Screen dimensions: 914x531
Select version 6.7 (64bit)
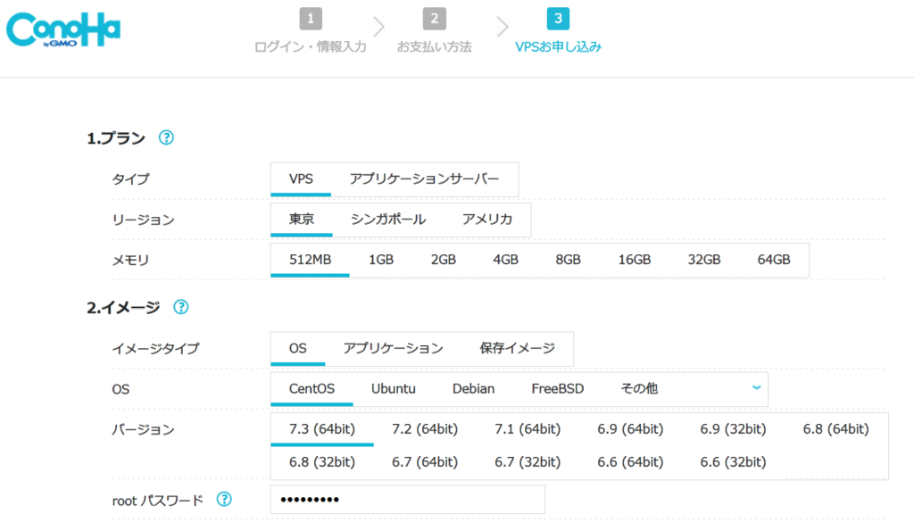tap(425, 462)
